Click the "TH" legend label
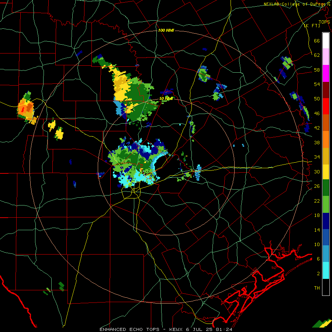Viewport: 332px width, 332px height. tap(317, 288)
